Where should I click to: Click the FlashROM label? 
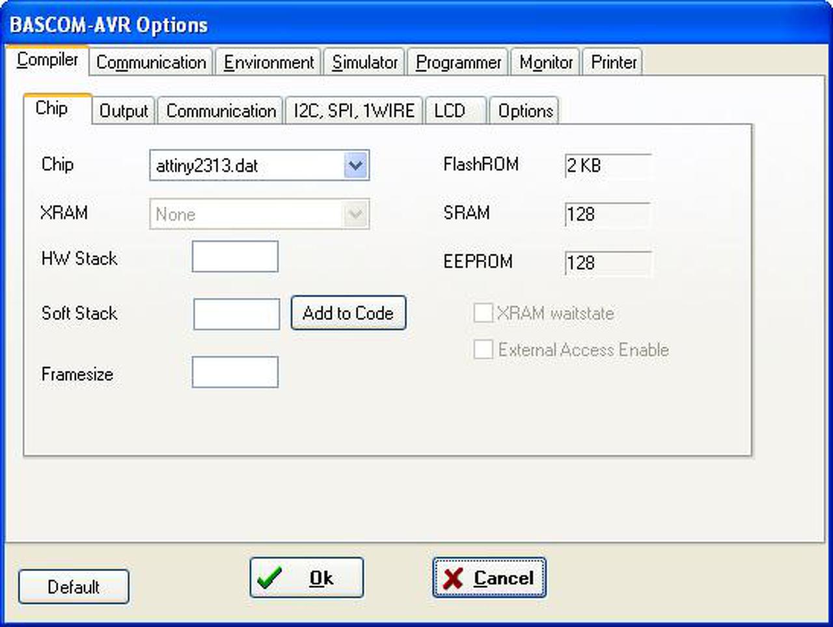481,164
